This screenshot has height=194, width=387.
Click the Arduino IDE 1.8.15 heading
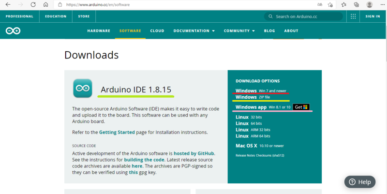click(x=136, y=90)
